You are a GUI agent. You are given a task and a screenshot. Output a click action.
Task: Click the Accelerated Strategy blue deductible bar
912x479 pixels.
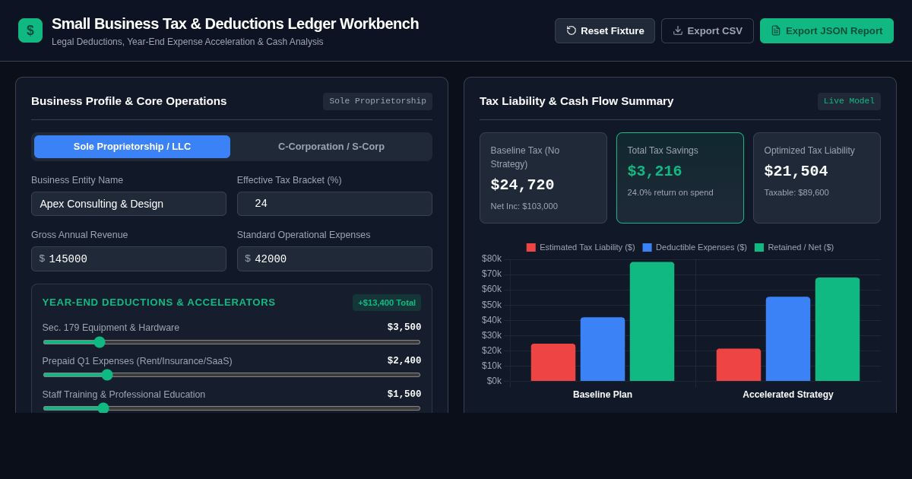point(788,339)
